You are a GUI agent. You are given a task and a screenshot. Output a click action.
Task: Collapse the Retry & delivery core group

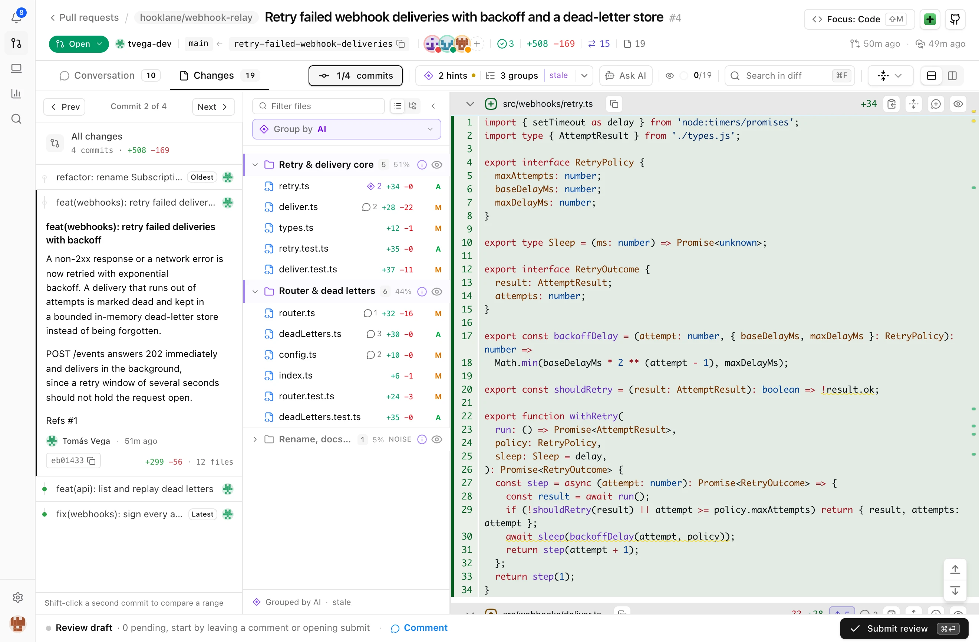[x=255, y=165]
